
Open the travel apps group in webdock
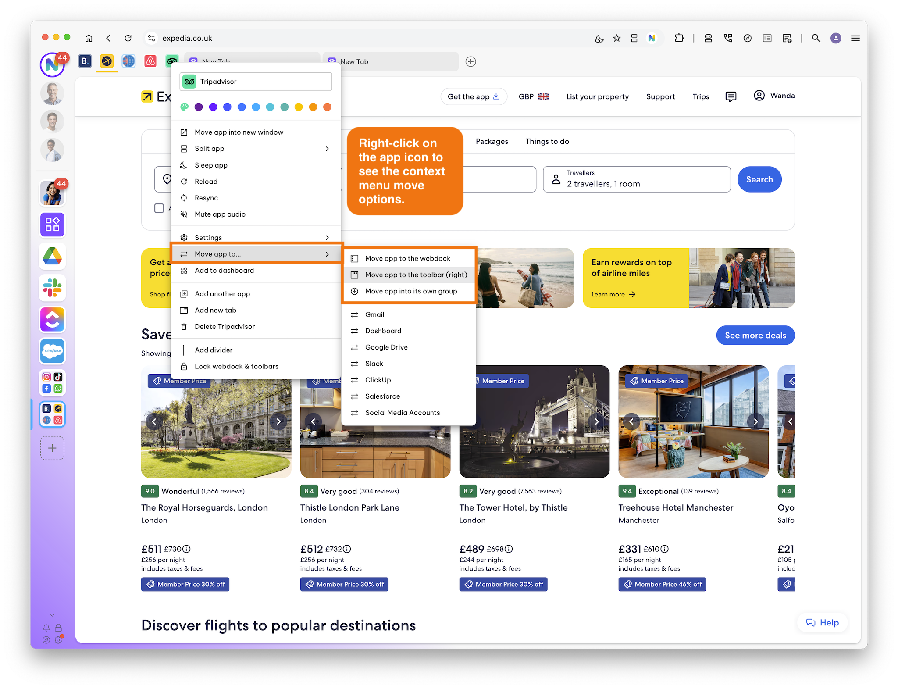(x=52, y=414)
